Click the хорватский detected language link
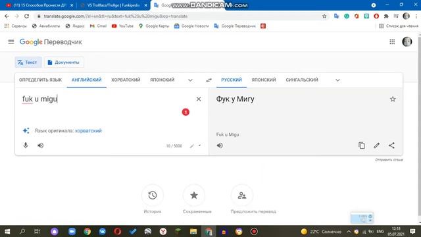This screenshot has width=421, height=237. [x=88, y=131]
